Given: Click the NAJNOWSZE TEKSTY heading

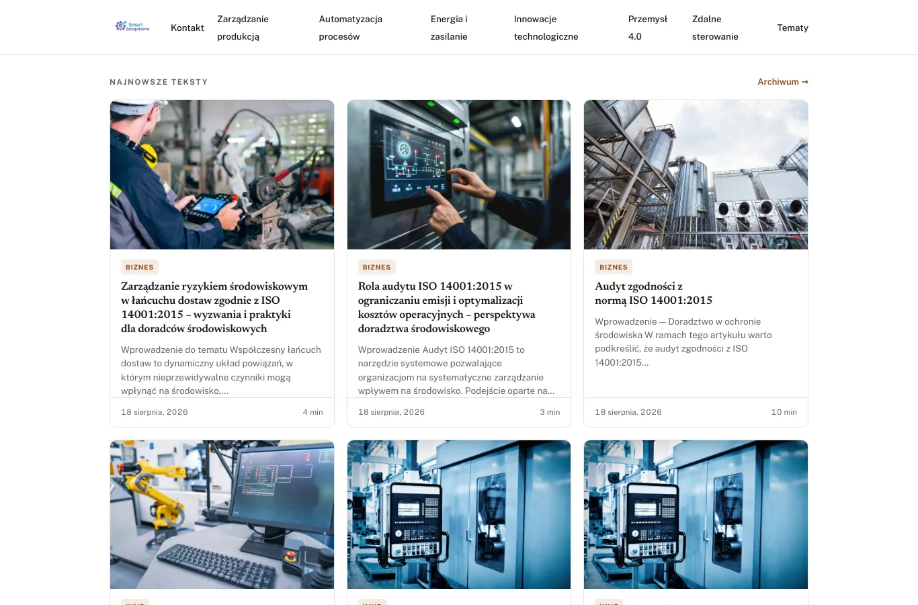Looking at the screenshot, I should [x=159, y=82].
